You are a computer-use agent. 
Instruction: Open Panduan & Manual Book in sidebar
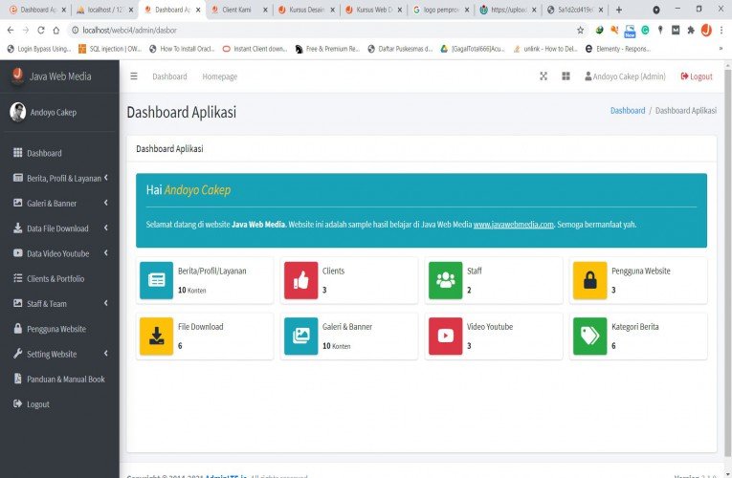click(x=59, y=380)
